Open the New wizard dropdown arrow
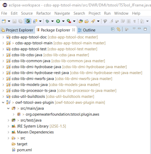Viewport: 151px width, 154px height. pos(9,21)
